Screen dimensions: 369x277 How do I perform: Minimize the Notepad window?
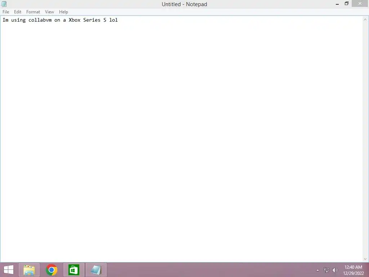pyautogui.click(x=337, y=4)
